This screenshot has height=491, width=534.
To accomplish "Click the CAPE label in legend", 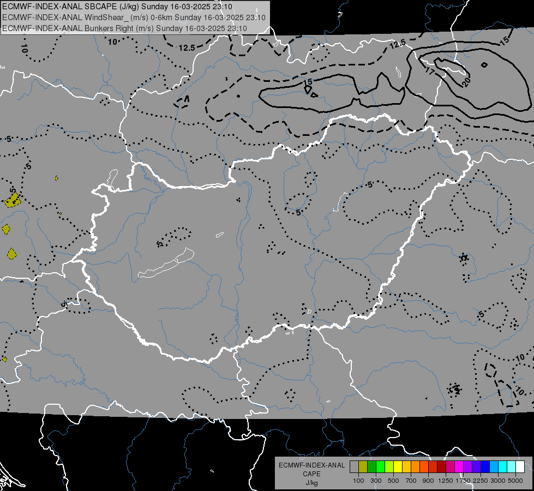I will pos(311,474).
